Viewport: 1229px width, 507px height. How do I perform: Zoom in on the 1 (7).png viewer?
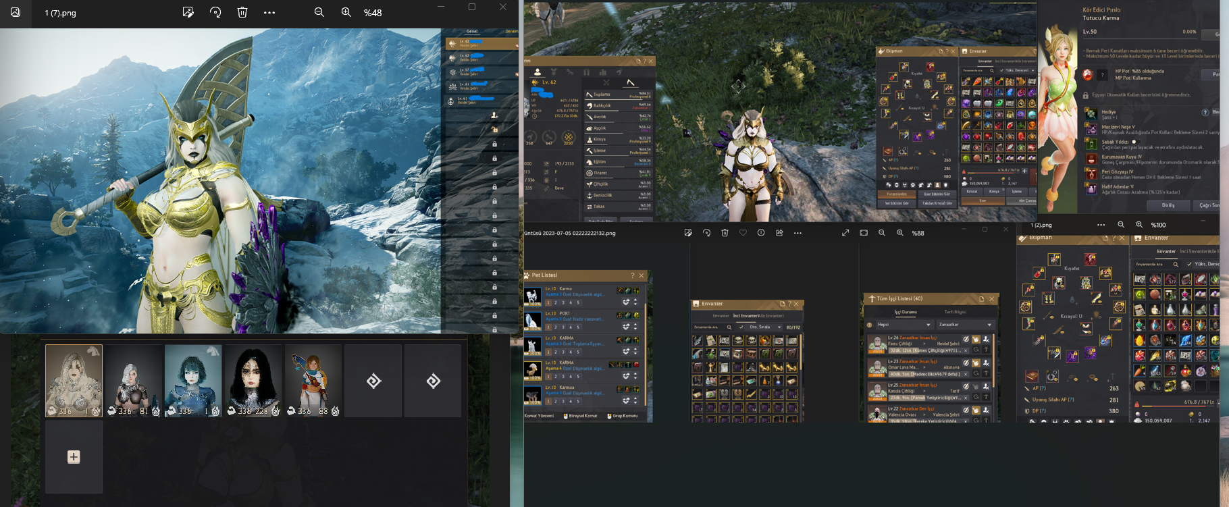pyautogui.click(x=346, y=12)
